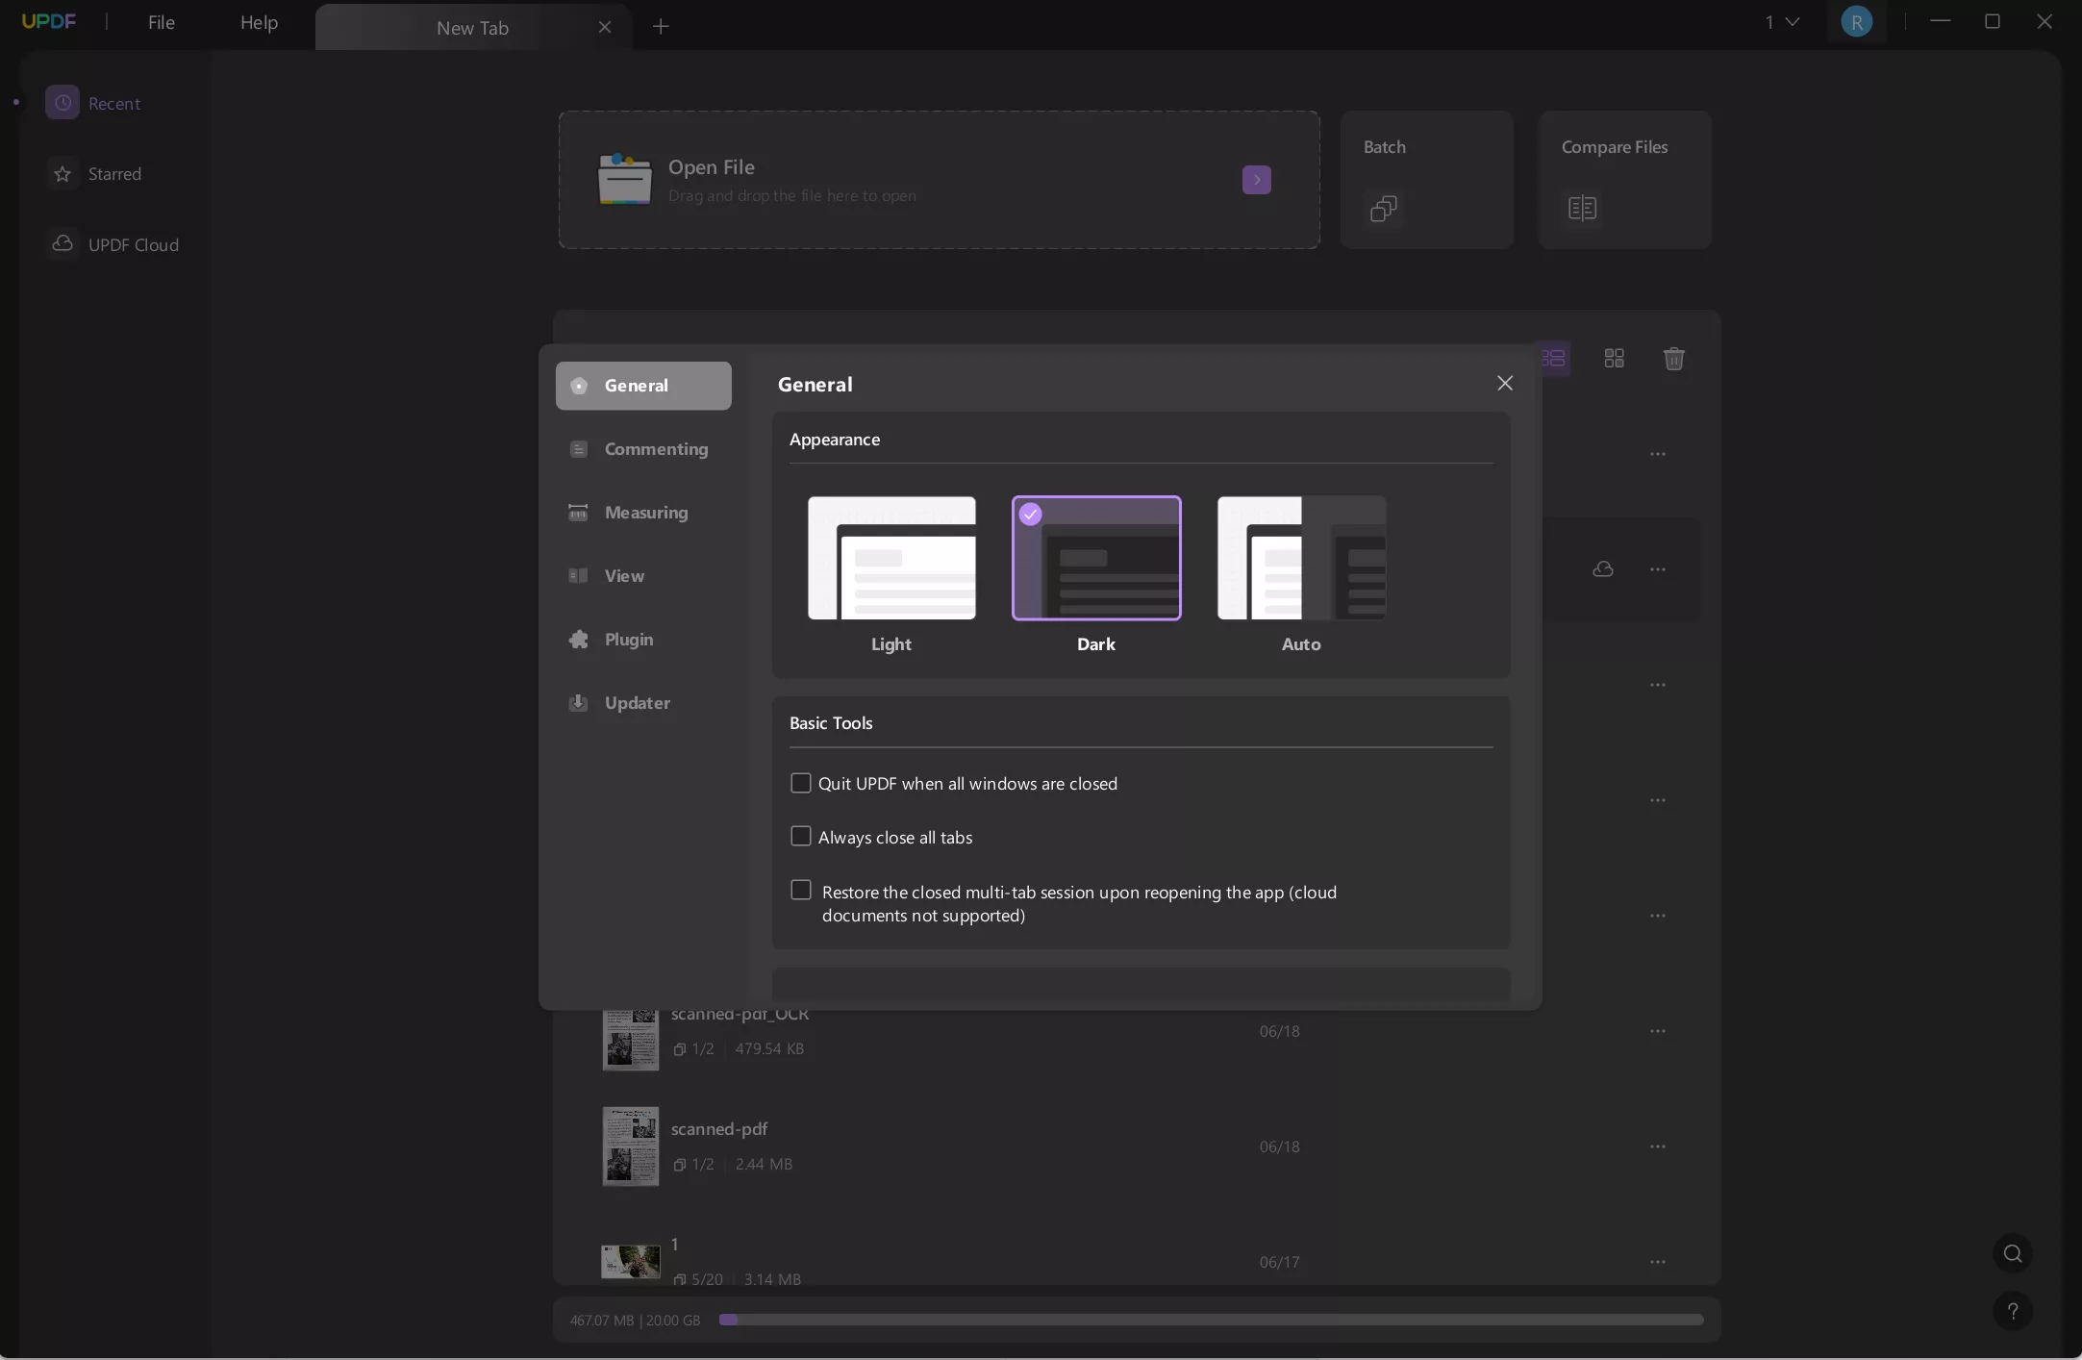Viewport: 2082px width, 1360px height.
Task: Select the Plugin preferences category
Action: tap(643, 640)
